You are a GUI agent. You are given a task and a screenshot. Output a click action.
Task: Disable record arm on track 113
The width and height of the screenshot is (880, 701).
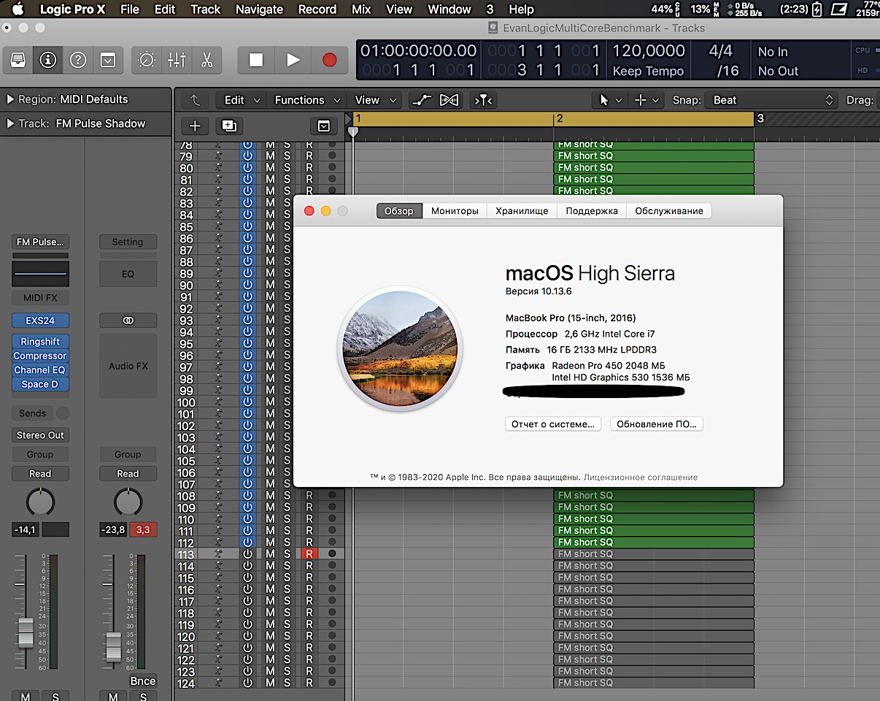tap(309, 554)
